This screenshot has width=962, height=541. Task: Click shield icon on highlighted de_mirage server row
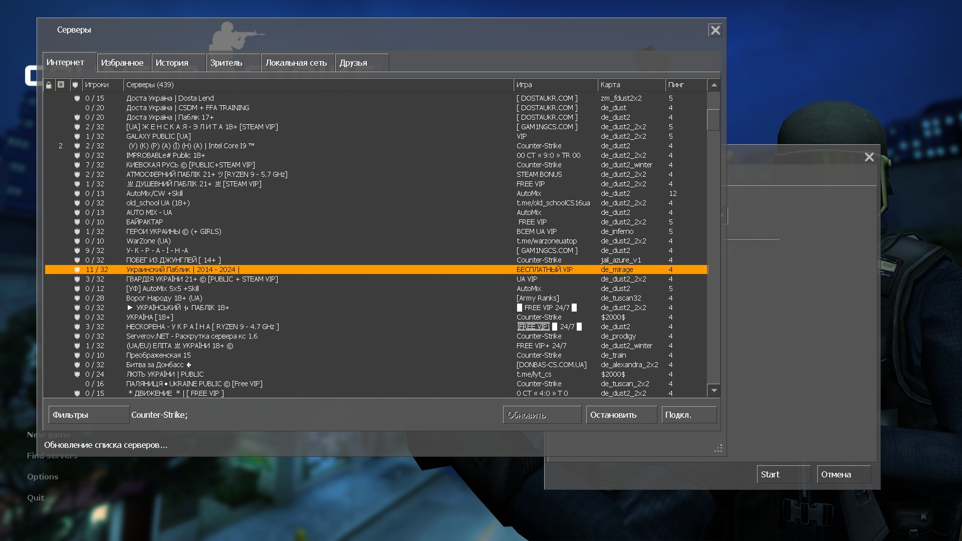tap(77, 269)
